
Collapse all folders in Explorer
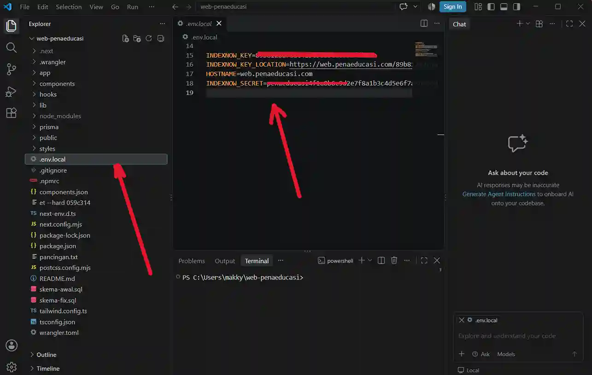pos(160,39)
